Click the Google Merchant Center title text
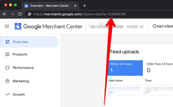 (53, 26)
